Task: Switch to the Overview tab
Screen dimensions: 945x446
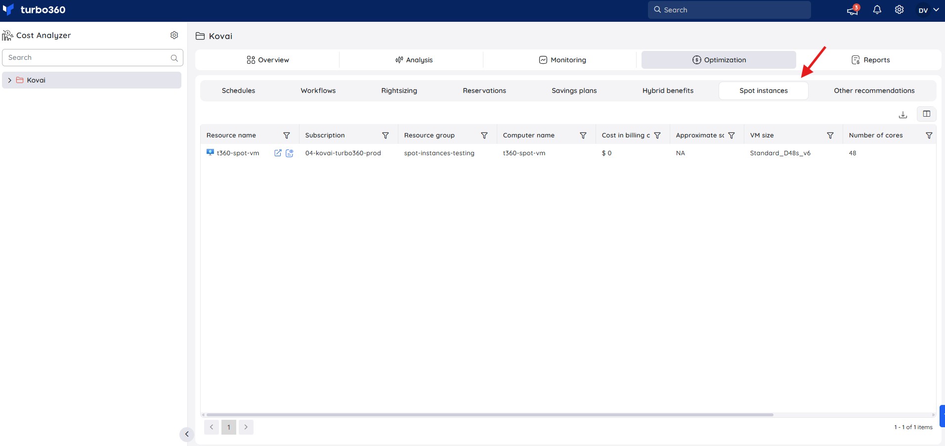Action: pyautogui.click(x=267, y=60)
